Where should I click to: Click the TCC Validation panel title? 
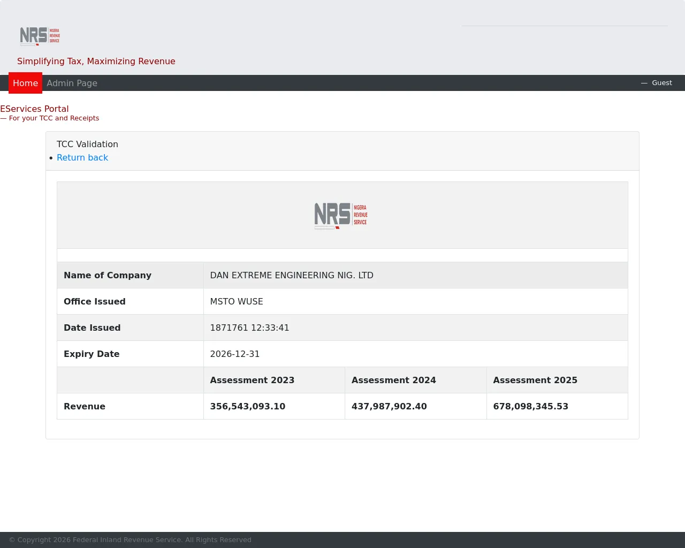[87, 144]
